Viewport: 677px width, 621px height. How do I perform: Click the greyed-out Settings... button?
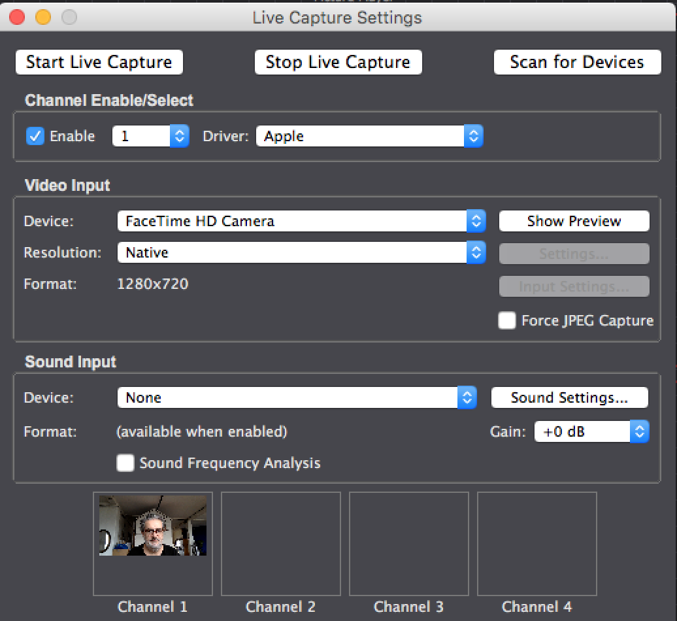pos(574,254)
